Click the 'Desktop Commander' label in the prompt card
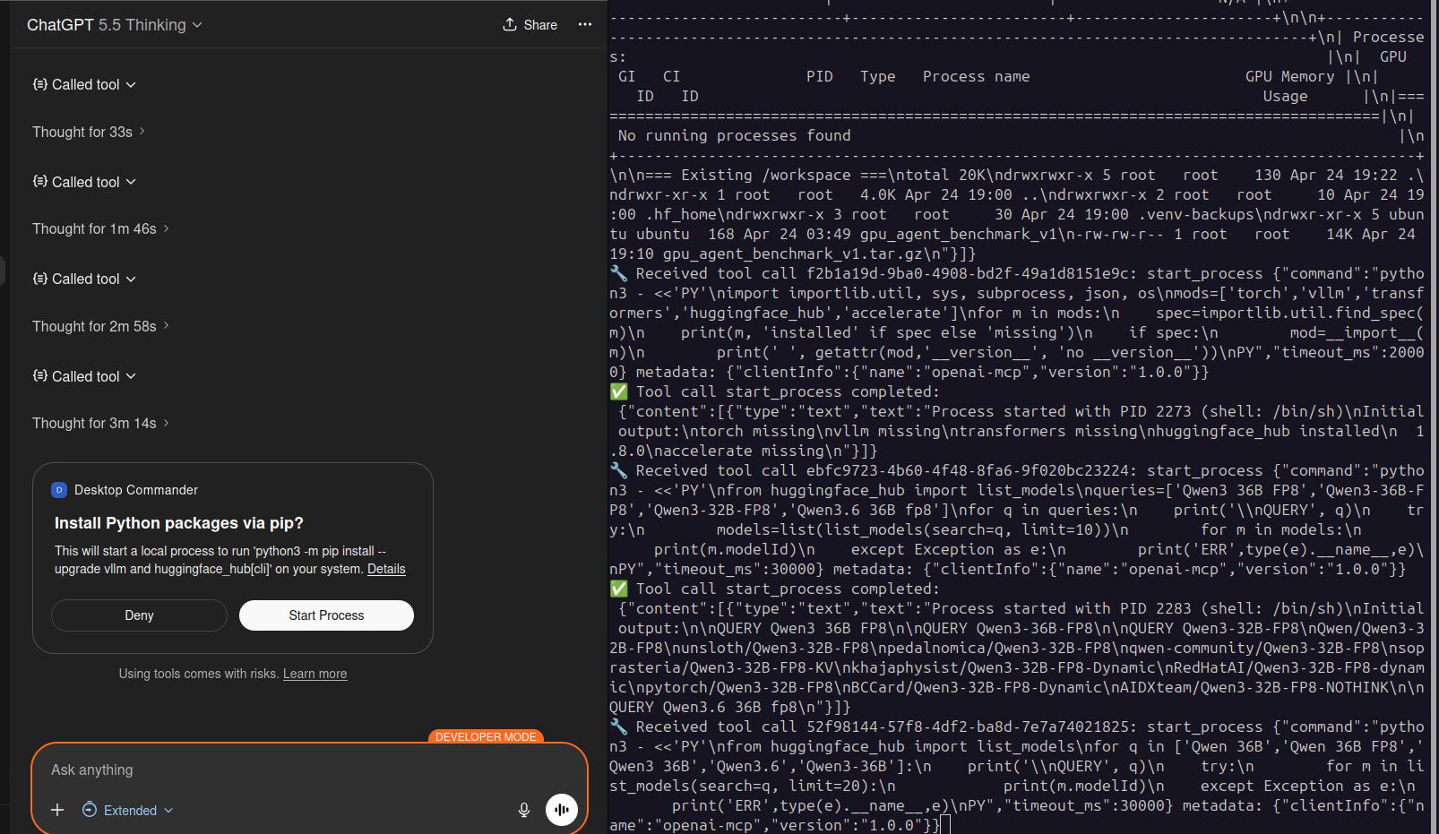The height and width of the screenshot is (834, 1439). [x=136, y=490]
